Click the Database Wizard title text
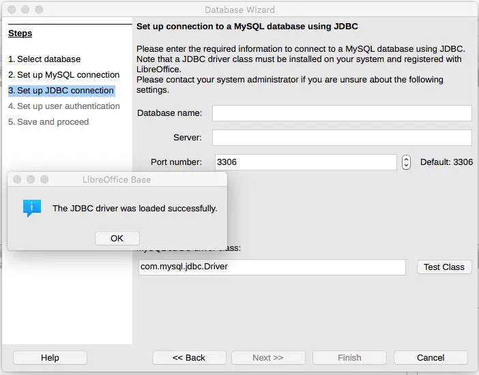 tap(239, 10)
